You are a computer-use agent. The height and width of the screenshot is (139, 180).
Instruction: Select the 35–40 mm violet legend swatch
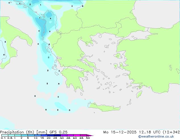[x=70, y=135]
